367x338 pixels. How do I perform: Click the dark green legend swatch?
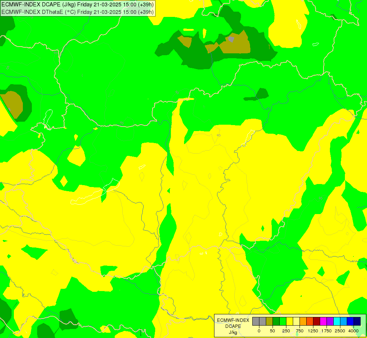click(x=276, y=321)
